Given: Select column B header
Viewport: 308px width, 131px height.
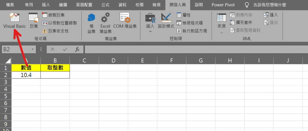Looking at the screenshot, I should point(55,61).
